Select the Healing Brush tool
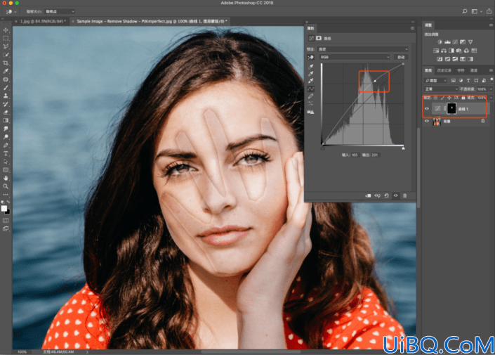 tap(6, 79)
